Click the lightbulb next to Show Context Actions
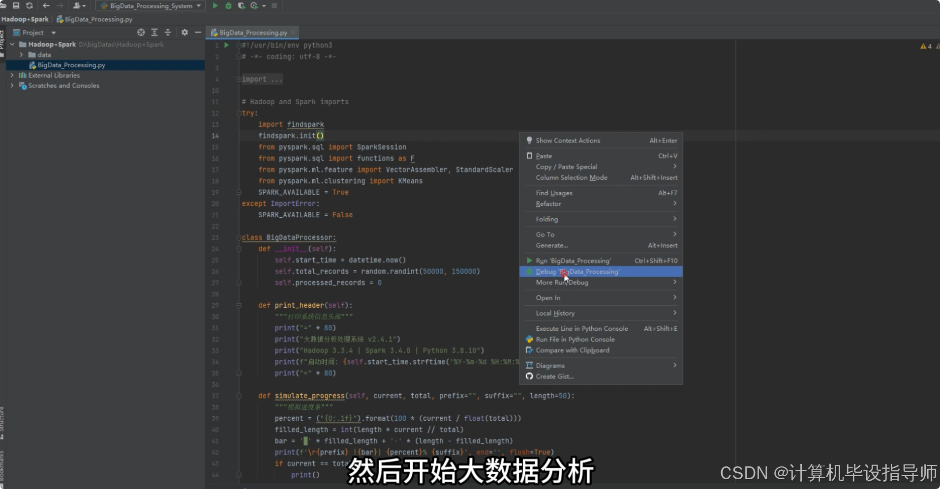The image size is (940, 489). pos(529,140)
